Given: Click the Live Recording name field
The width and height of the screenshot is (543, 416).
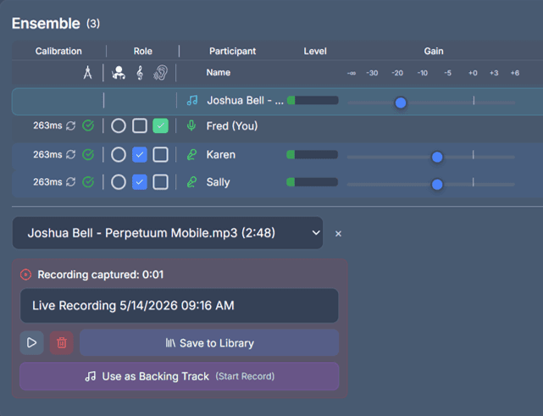Looking at the screenshot, I should coord(180,306).
